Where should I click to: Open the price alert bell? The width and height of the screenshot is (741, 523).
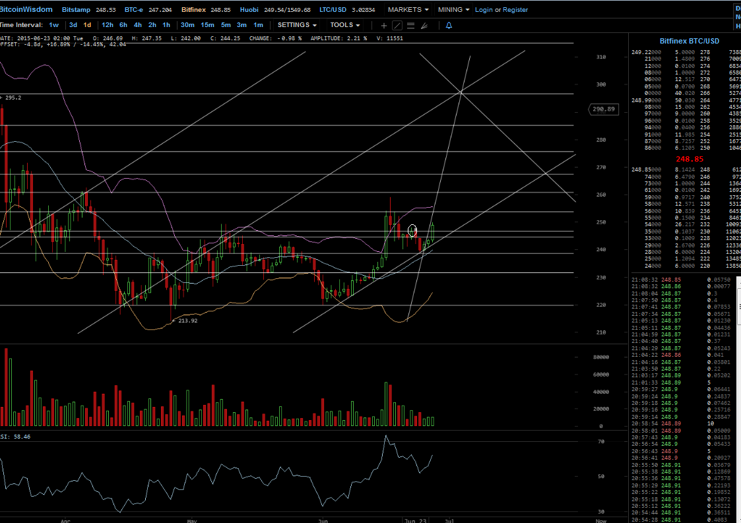[x=449, y=26]
